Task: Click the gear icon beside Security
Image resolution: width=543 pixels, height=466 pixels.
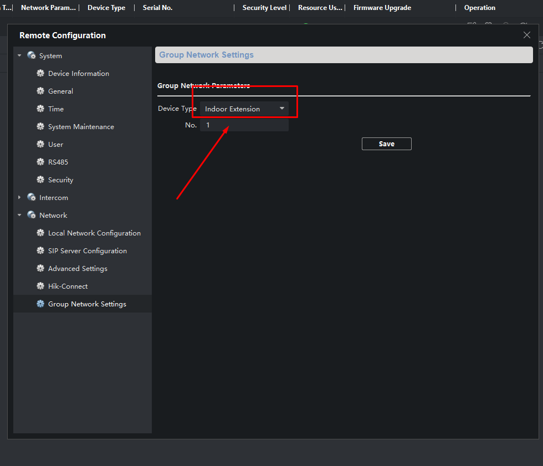Action: [x=40, y=180]
